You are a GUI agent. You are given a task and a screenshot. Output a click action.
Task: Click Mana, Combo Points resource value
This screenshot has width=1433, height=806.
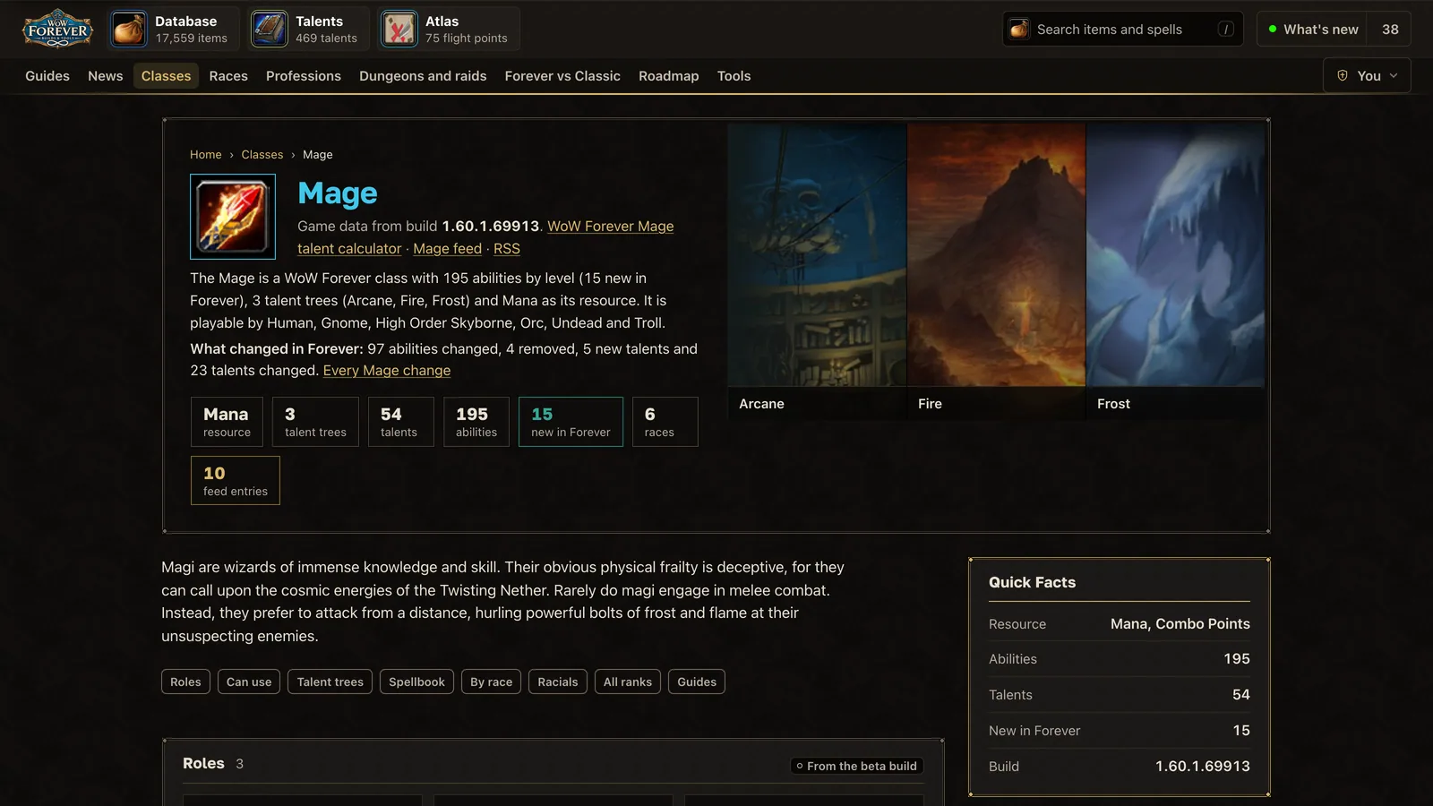pyautogui.click(x=1180, y=624)
